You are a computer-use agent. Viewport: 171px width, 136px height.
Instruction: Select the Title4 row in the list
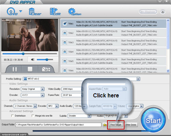pos(113,52)
